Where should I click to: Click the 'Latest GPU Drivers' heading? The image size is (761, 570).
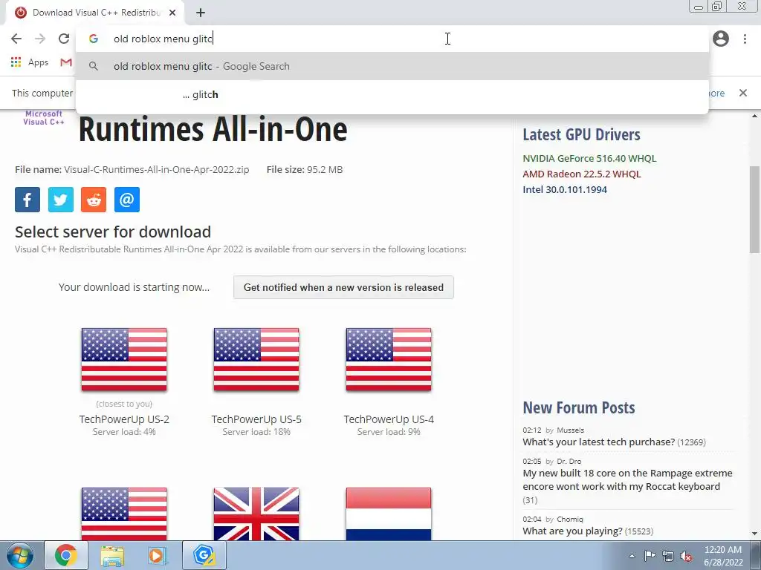(581, 134)
